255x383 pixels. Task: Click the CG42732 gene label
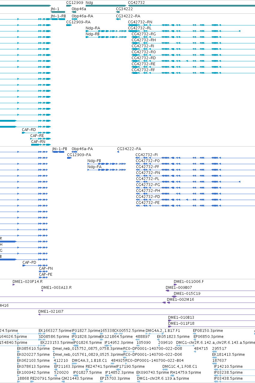point(136,3)
